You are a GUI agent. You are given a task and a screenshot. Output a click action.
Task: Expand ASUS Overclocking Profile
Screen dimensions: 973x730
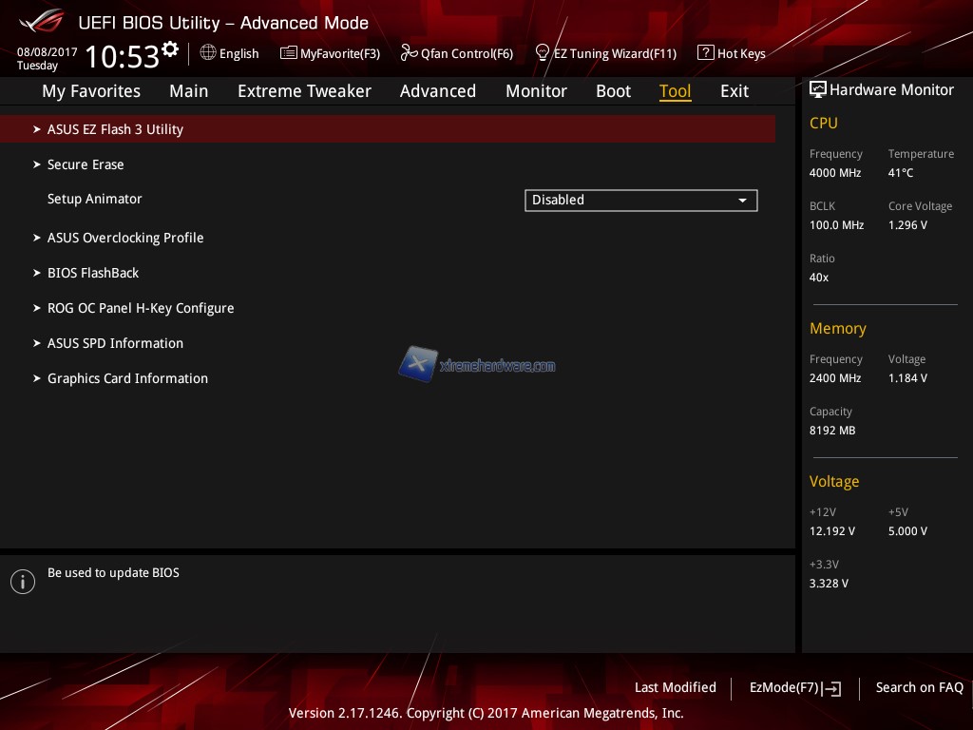pyautogui.click(x=125, y=238)
